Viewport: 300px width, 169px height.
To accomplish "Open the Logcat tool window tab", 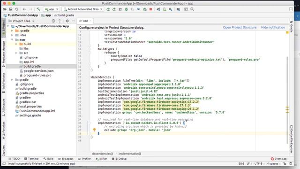I will [x=66, y=159].
